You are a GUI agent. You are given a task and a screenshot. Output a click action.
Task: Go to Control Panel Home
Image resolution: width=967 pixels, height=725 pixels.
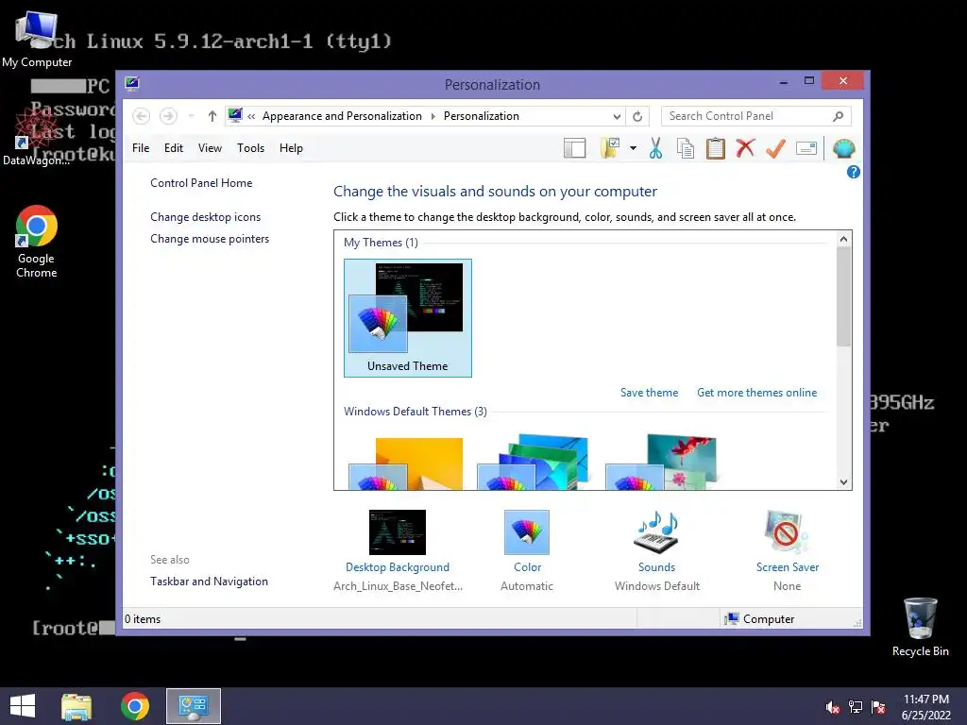tap(201, 183)
